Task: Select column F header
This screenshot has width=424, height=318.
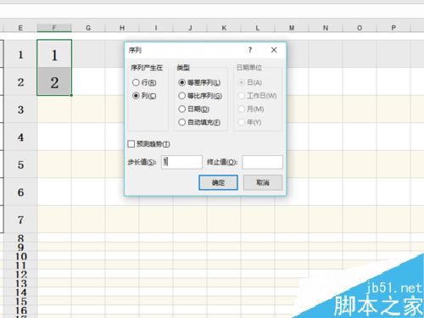Action: [54, 28]
